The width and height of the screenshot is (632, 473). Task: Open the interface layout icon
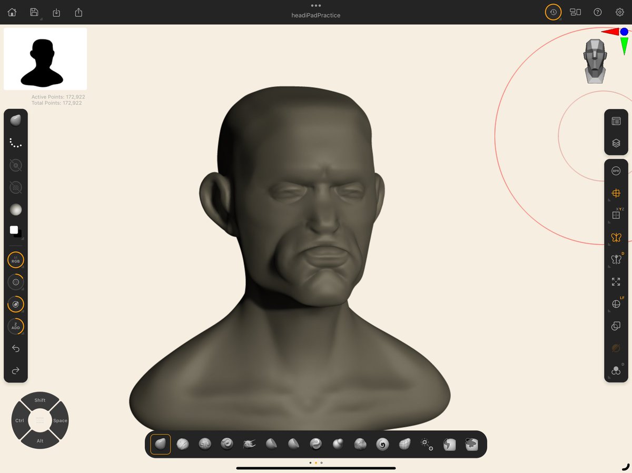(x=575, y=12)
